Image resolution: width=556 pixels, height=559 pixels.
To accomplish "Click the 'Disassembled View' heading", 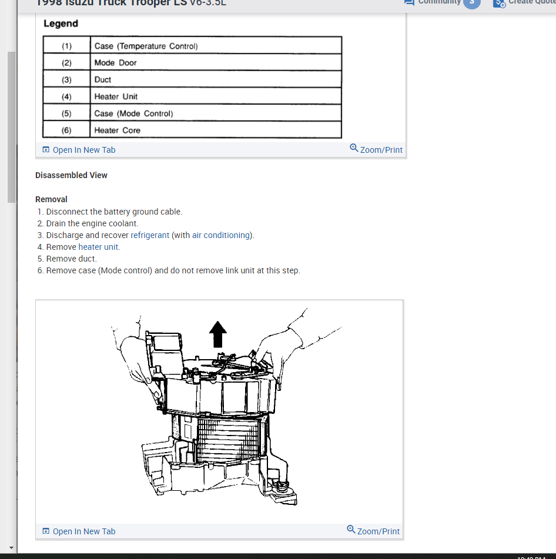I will point(71,175).
